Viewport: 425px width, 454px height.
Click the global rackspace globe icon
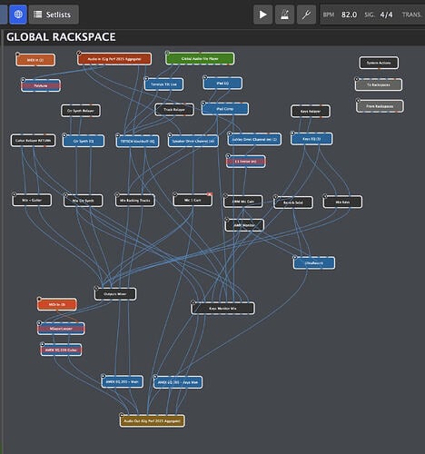[18, 15]
